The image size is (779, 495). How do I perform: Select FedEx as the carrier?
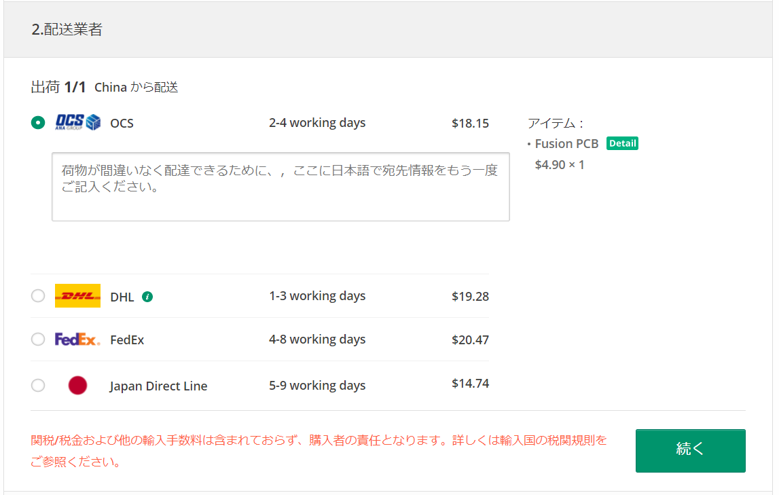(x=38, y=339)
